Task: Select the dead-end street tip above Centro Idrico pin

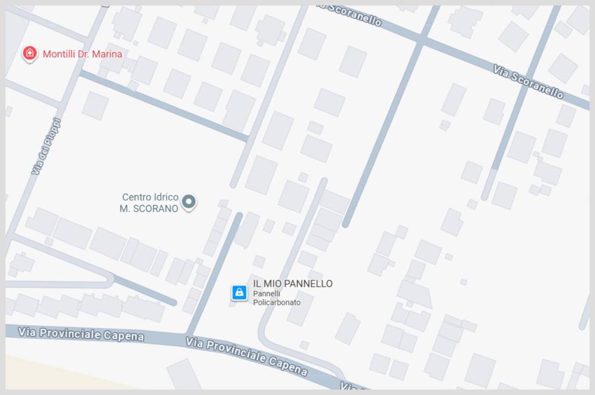Action: click(x=234, y=184)
